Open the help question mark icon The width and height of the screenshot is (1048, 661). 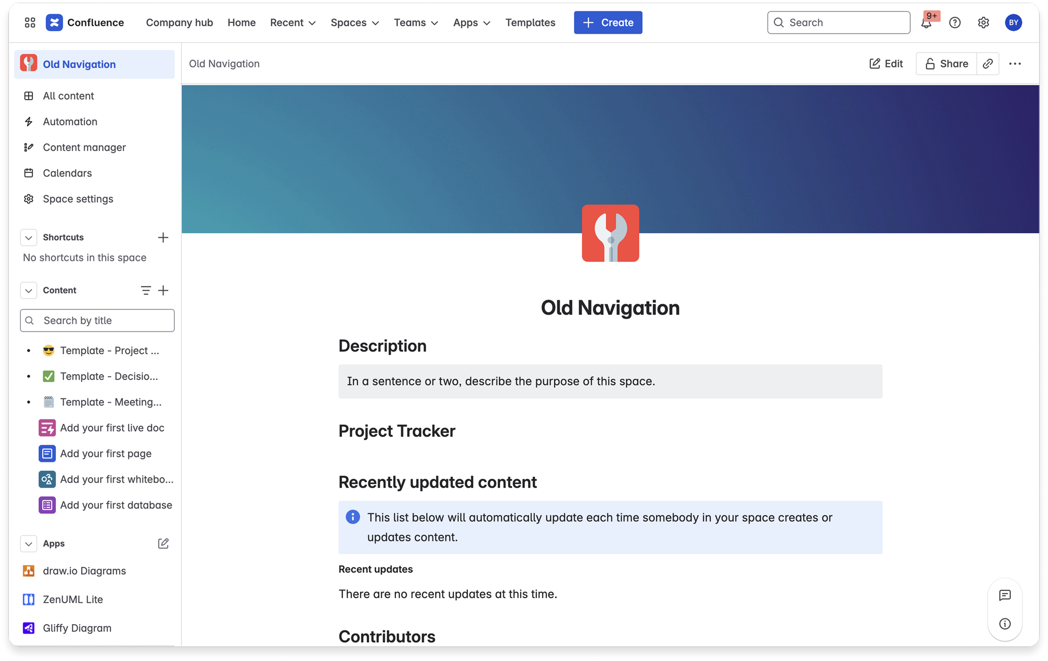[955, 23]
